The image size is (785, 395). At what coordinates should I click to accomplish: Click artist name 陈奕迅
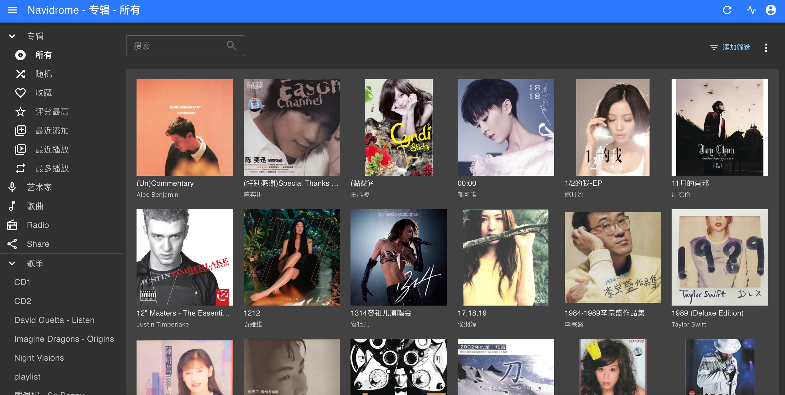(x=253, y=195)
